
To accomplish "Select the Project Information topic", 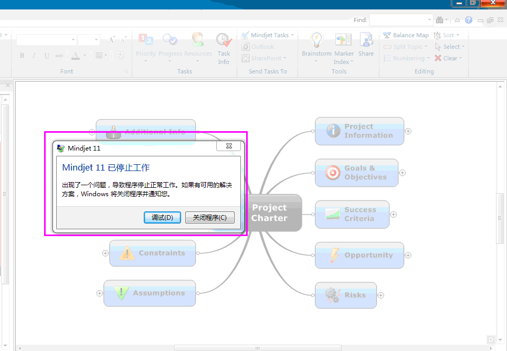I will 360,131.
